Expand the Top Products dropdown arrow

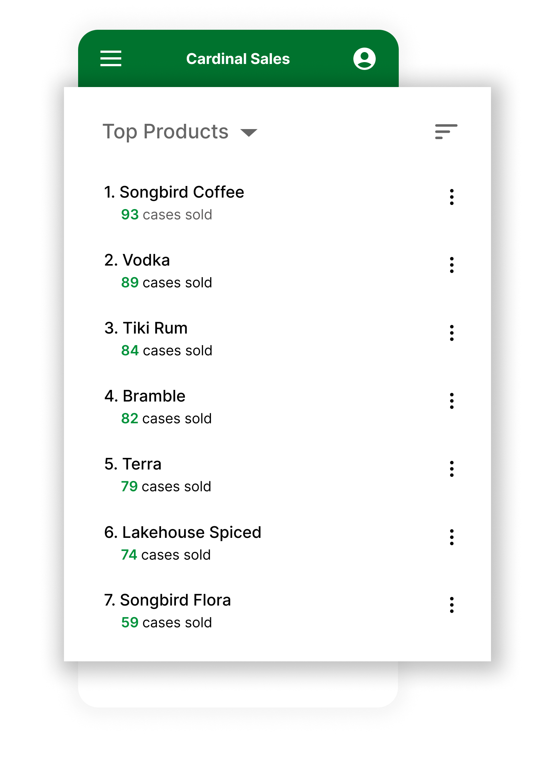249,133
